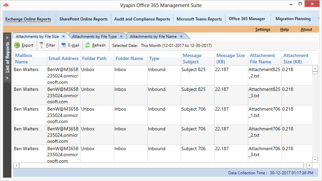Click the green Refresh arrows icon
The width and height of the screenshot is (322, 181).
point(88,45)
